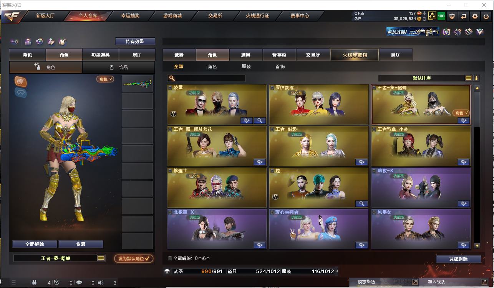Screen dimensions: 494x288
Task: Click the magnifier button on the 凌霄 card
Action: pos(260,121)
